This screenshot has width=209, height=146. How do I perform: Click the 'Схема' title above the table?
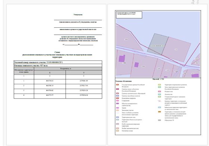(x=57, y=52)
